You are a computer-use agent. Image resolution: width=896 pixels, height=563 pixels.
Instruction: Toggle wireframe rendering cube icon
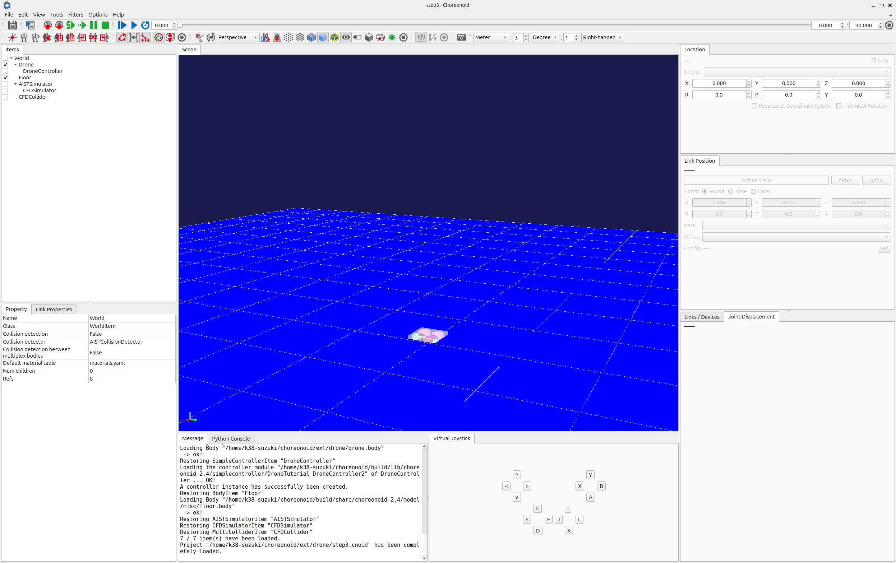coord(300,37)
